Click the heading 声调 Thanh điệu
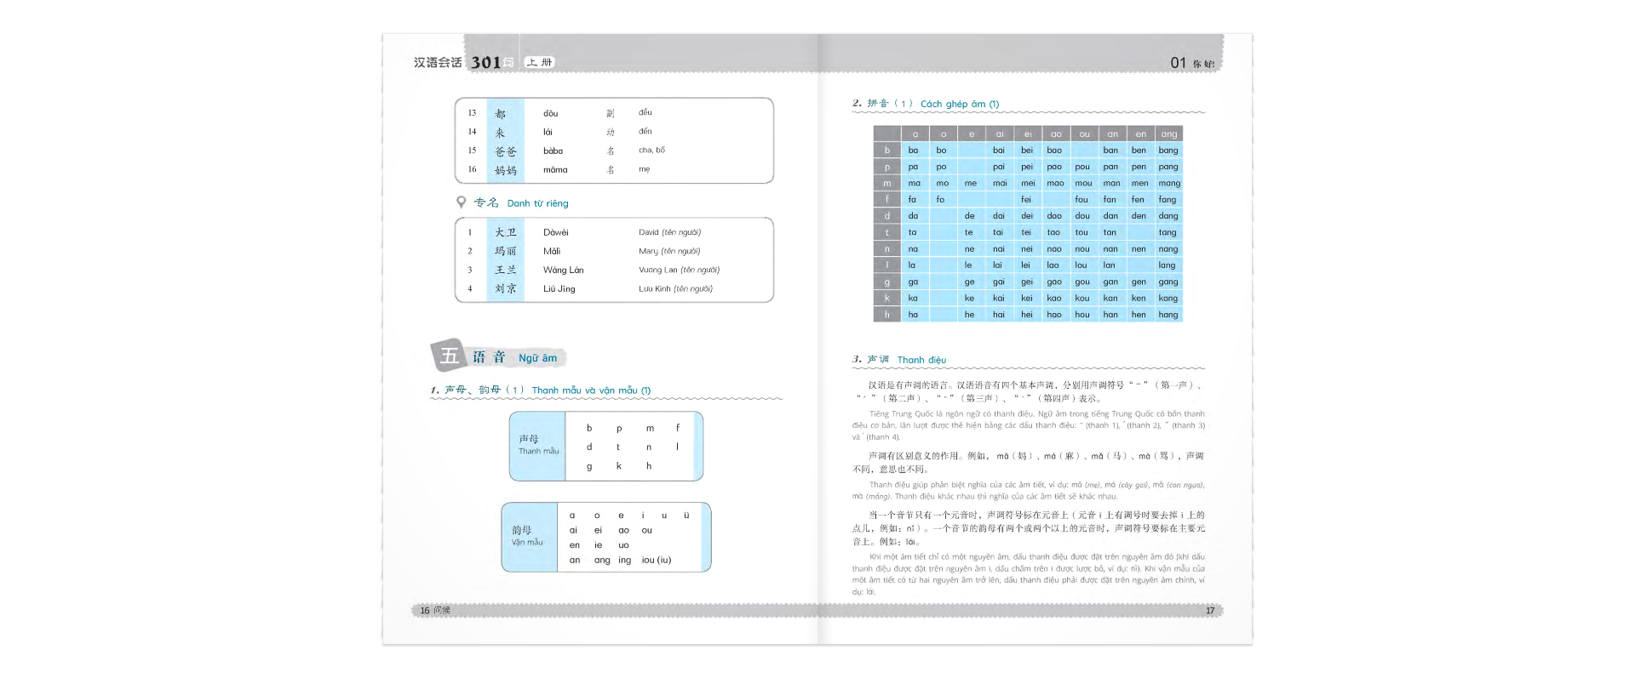 [x=907, y=360]
